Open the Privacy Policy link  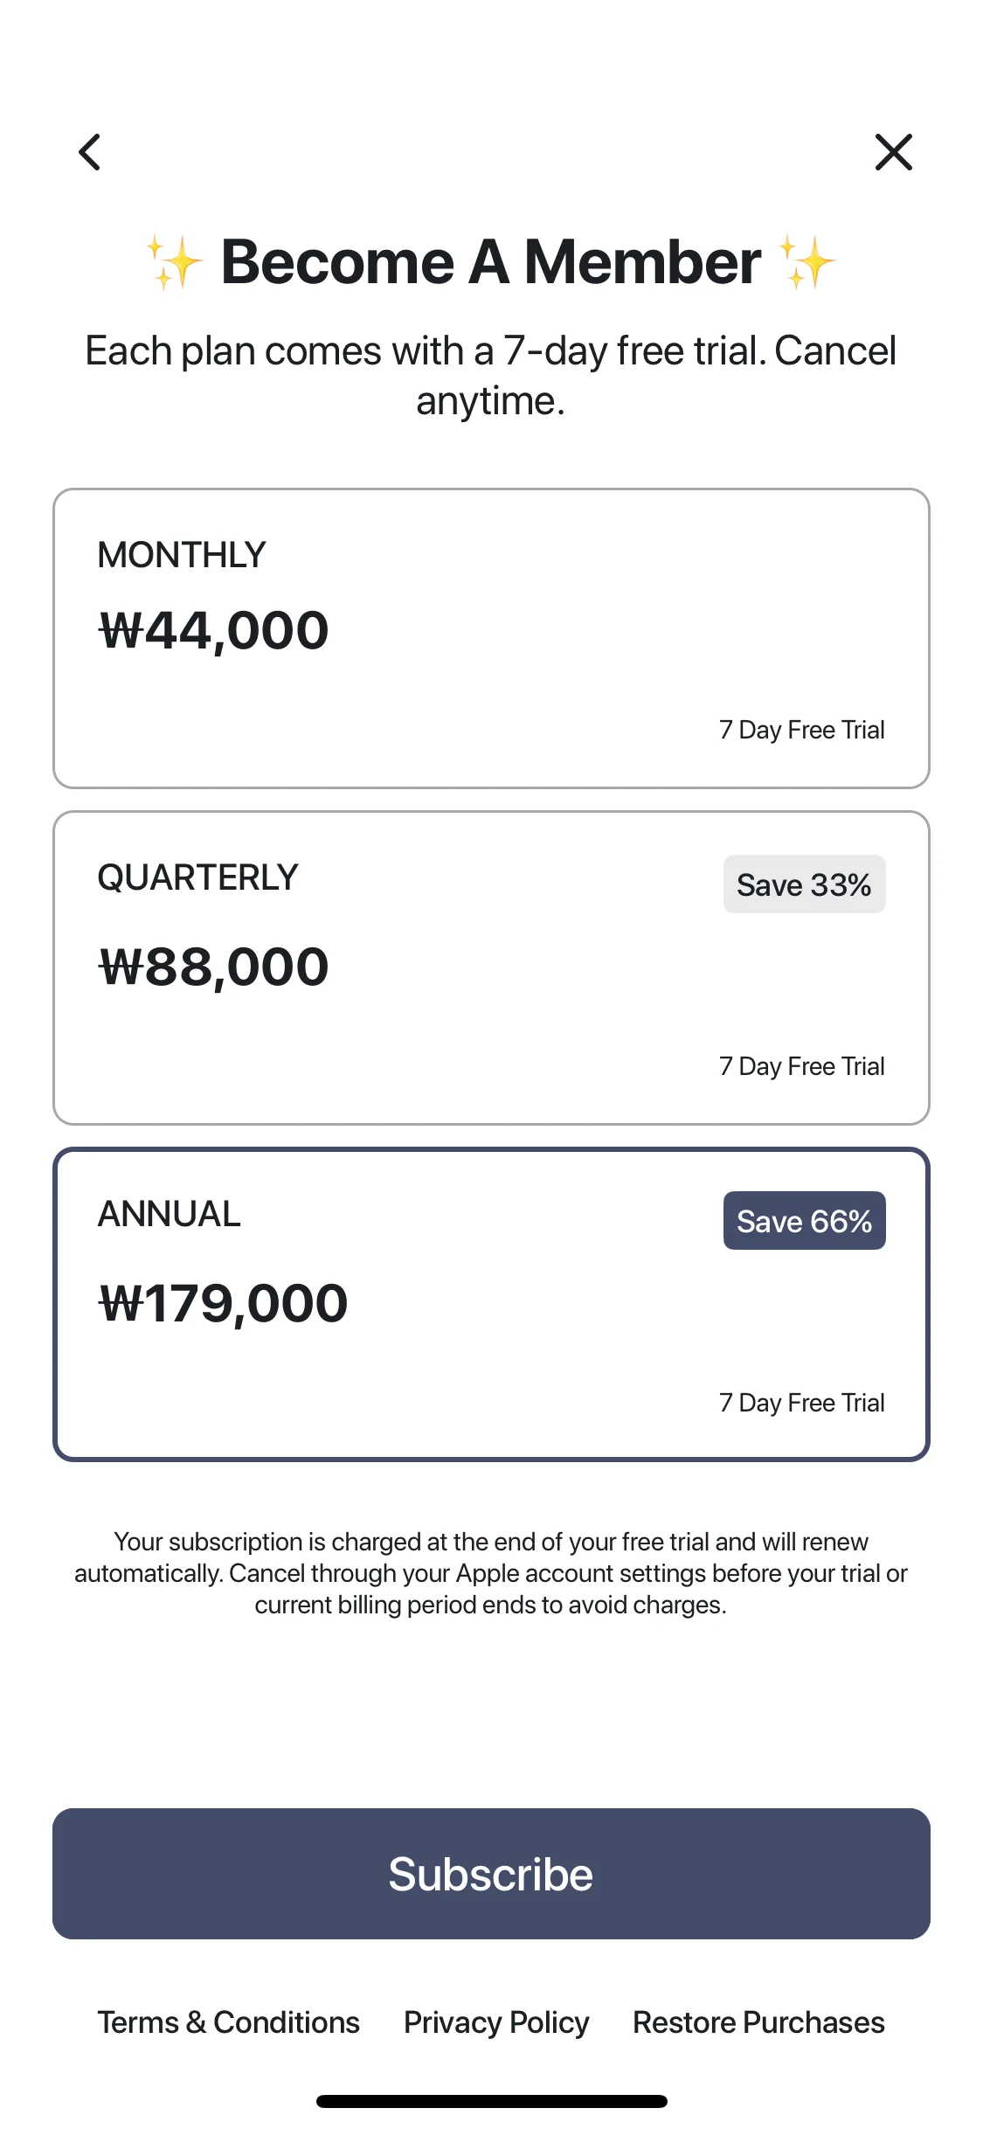point(496,2022)
